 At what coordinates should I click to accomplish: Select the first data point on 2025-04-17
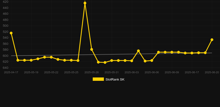[11, 33]
